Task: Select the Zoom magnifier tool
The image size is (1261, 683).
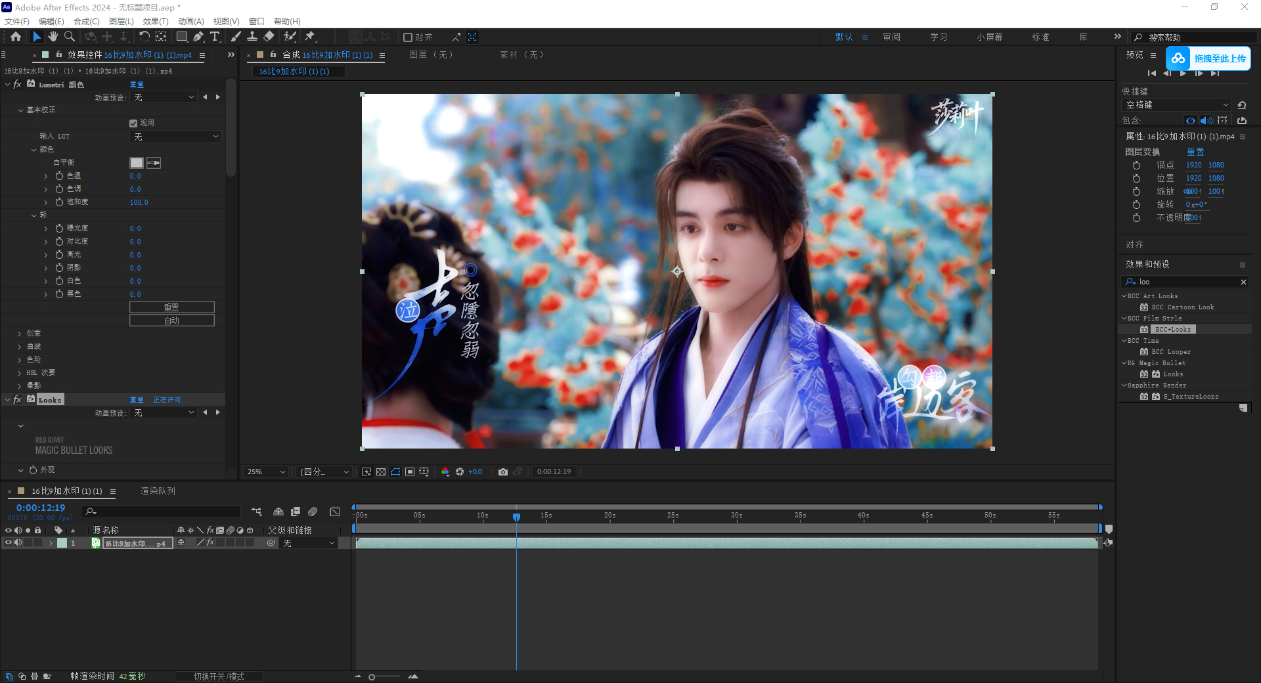Action: pyautogui.click(x=69, y=37)
